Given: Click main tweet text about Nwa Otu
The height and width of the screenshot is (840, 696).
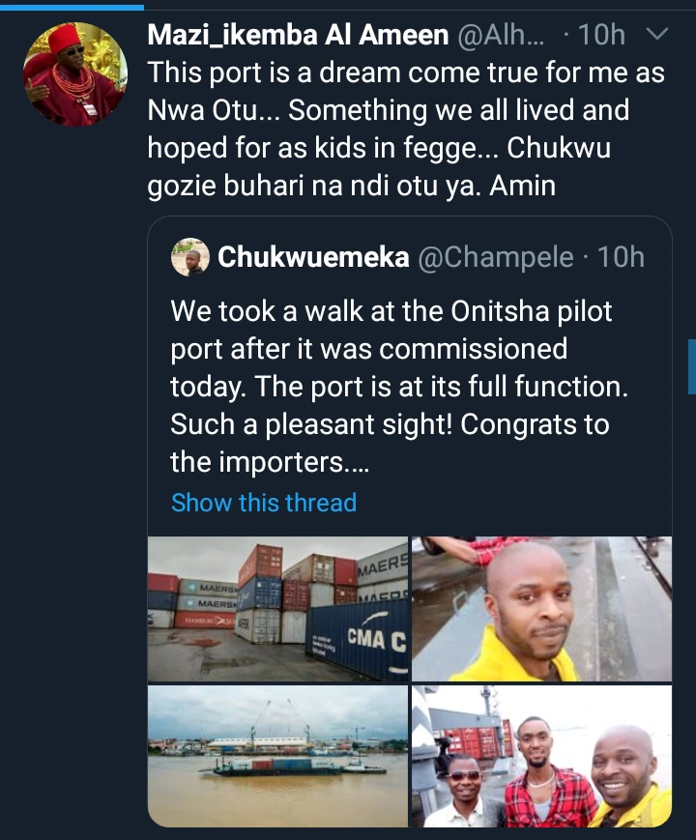Looking at the screenshot, I should 406,130.
